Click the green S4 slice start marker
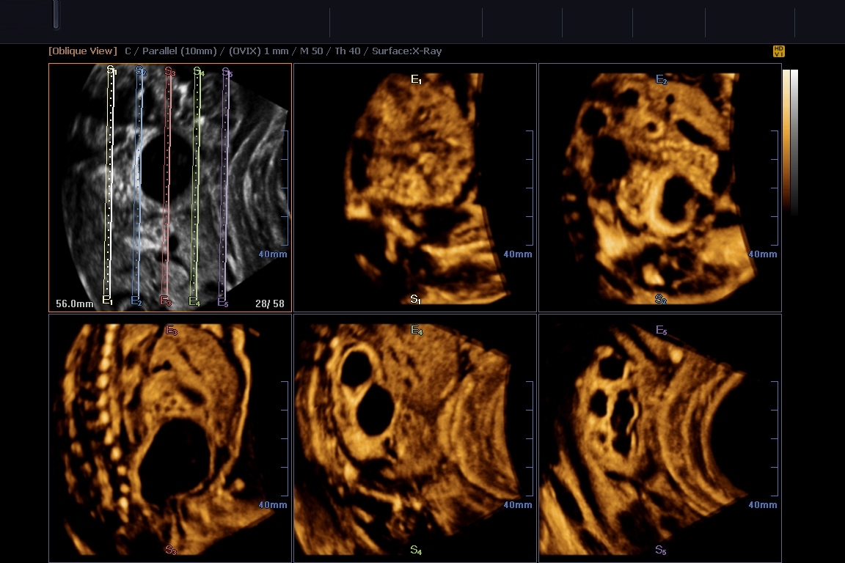This screenshot has height=563, width=845. pyautogui.click(x=198, y=72)
